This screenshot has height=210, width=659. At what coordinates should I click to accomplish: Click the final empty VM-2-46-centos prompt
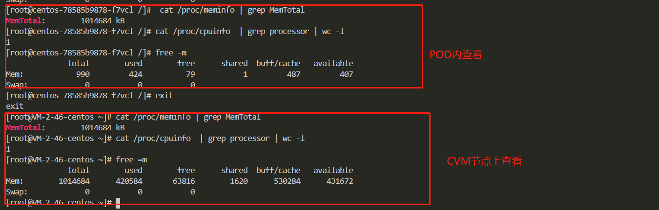59,202
